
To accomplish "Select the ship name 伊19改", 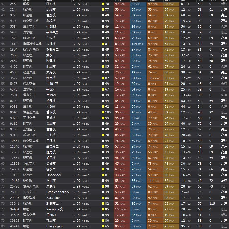I will [x=51, y=95].
